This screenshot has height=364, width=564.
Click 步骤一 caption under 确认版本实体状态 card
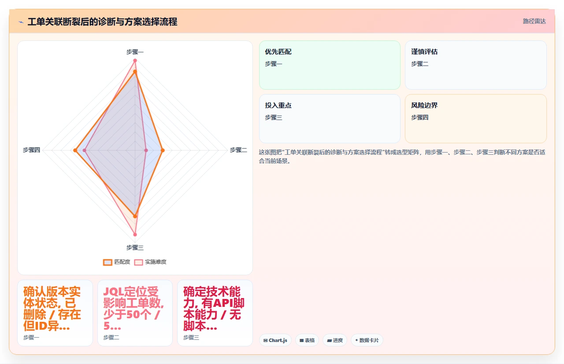pyautogui.click(x=31, y=337)
